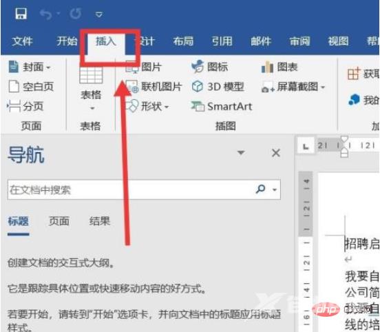Screen dimensions: 380x332
Task: Close the 导航 navigation pane
Action: tap(276, 153)
